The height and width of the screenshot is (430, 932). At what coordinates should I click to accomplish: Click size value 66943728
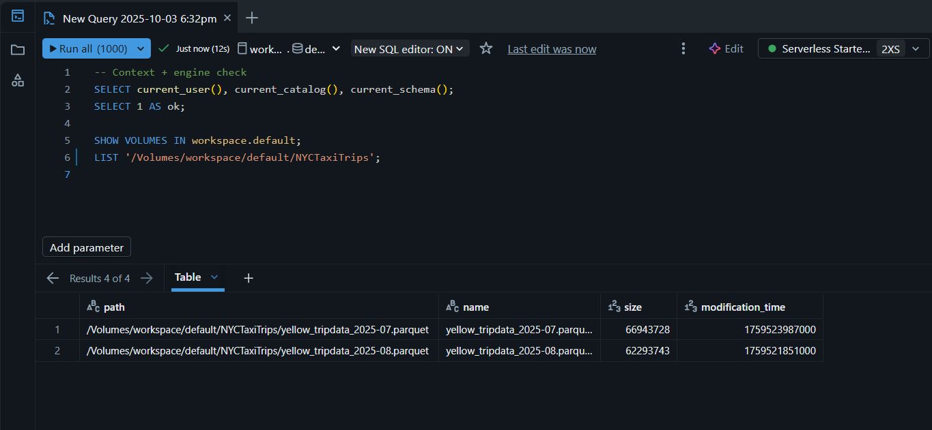pos(647,330)
